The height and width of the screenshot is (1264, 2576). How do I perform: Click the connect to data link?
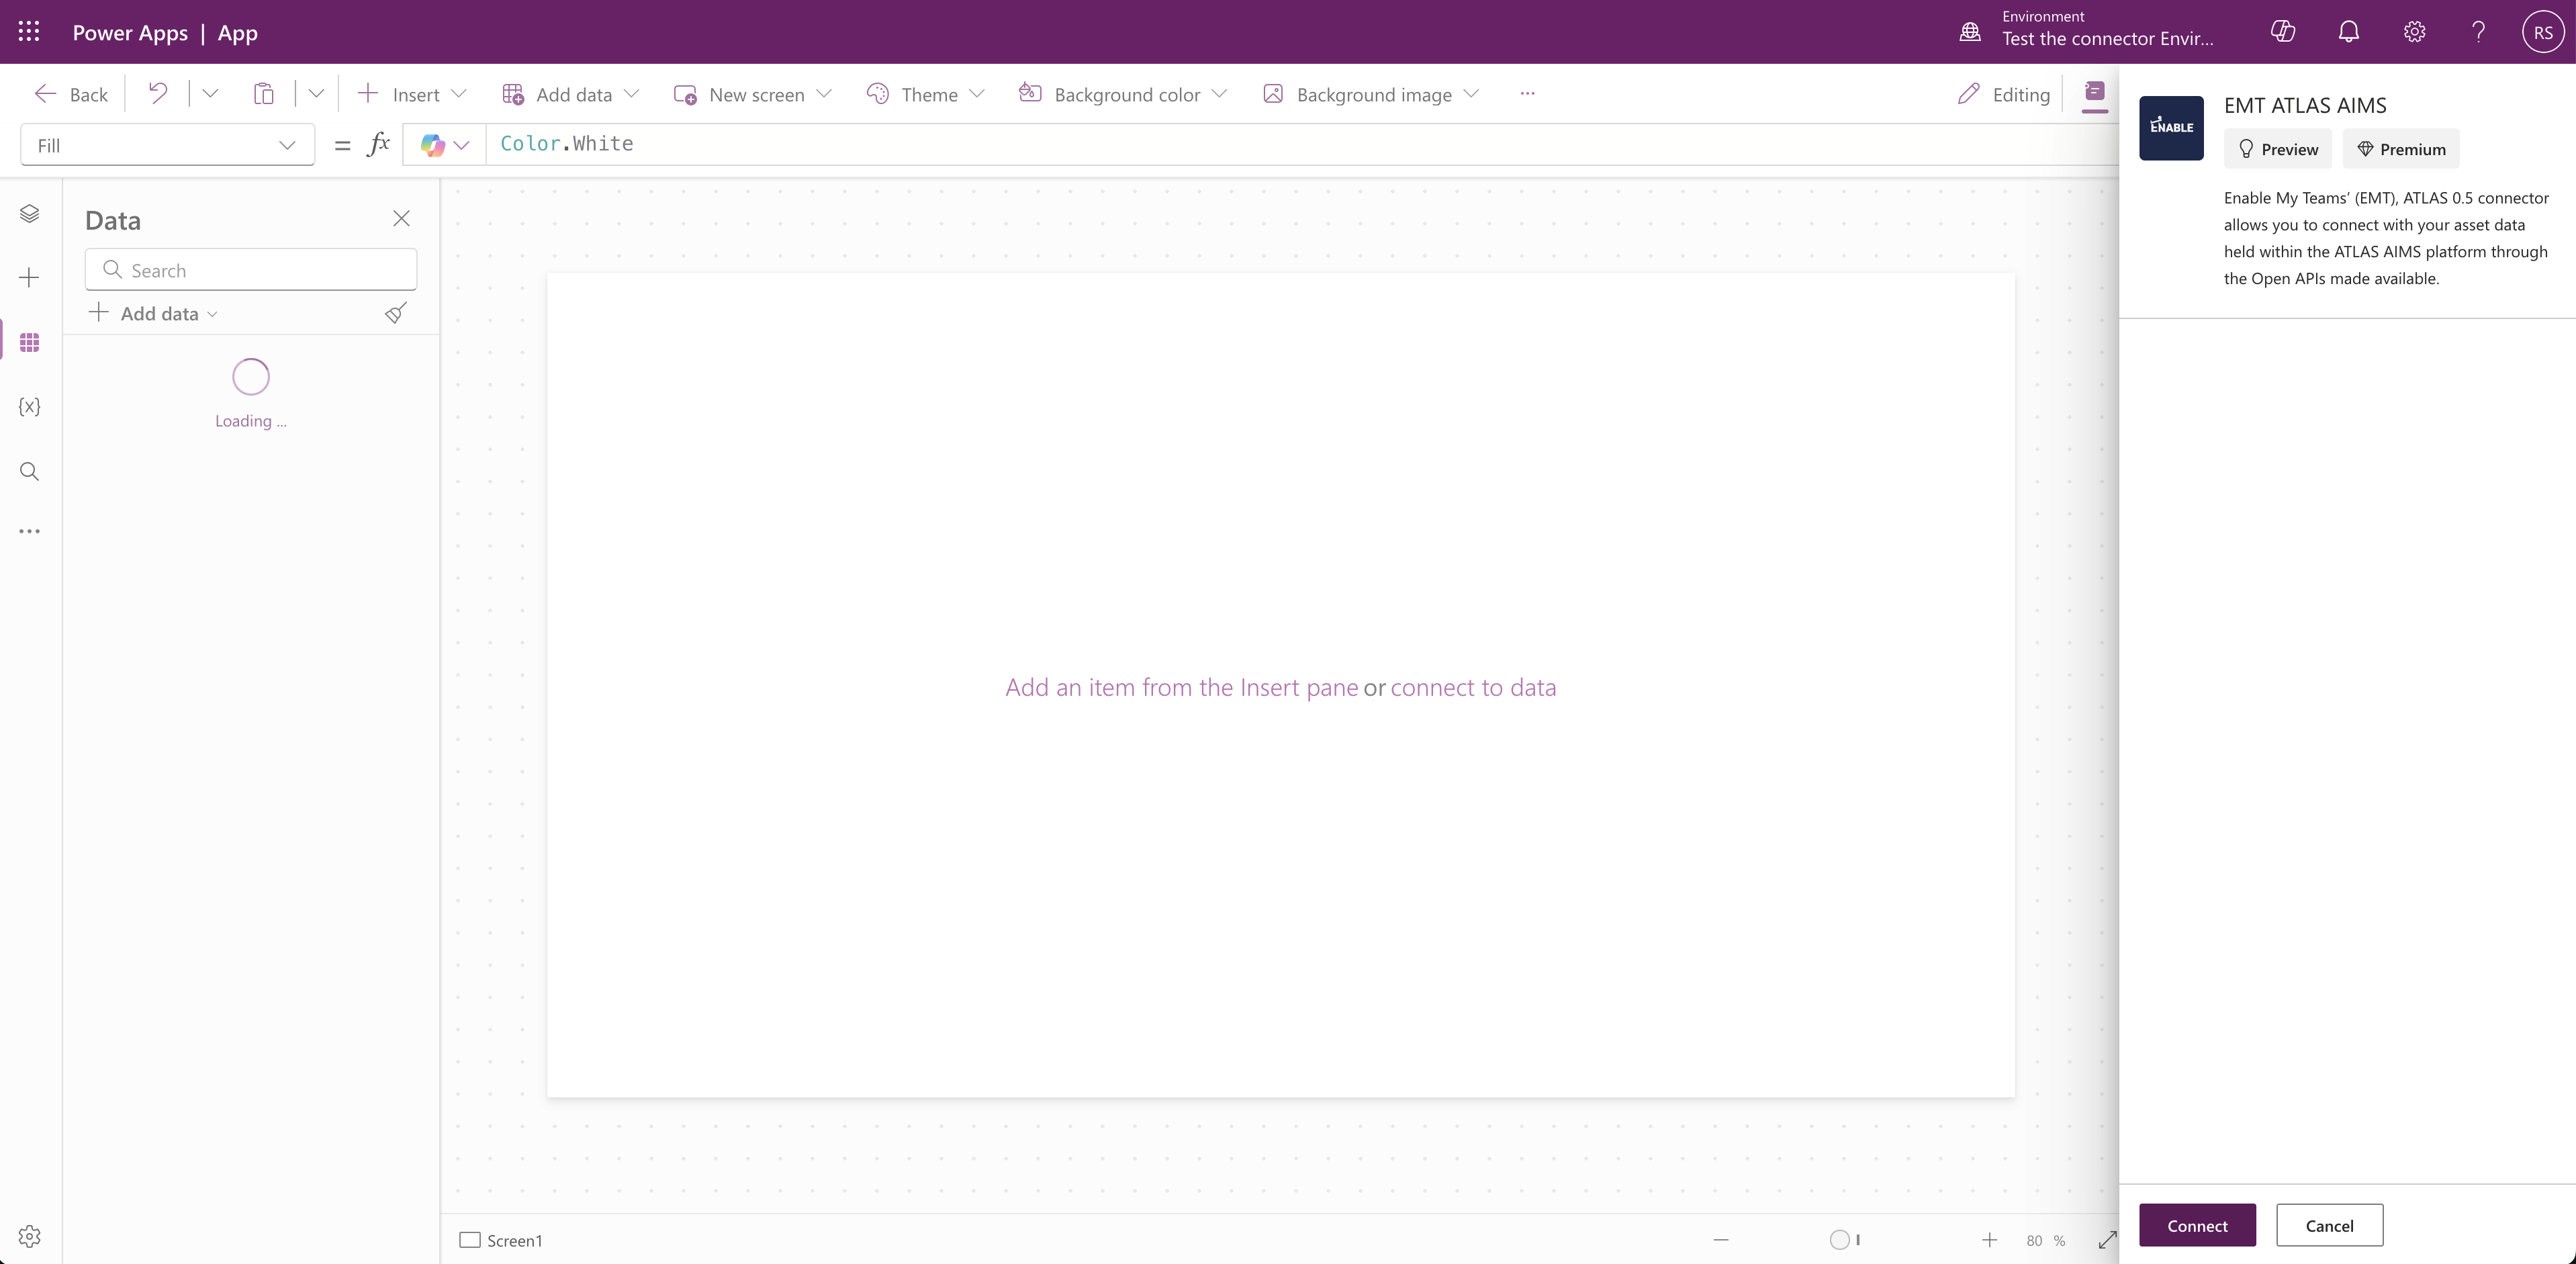tap(1472, 687)
